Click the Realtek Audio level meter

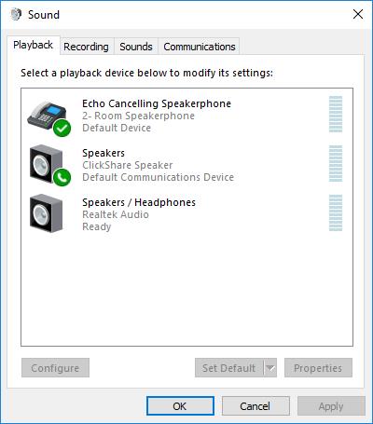[336, 213]
